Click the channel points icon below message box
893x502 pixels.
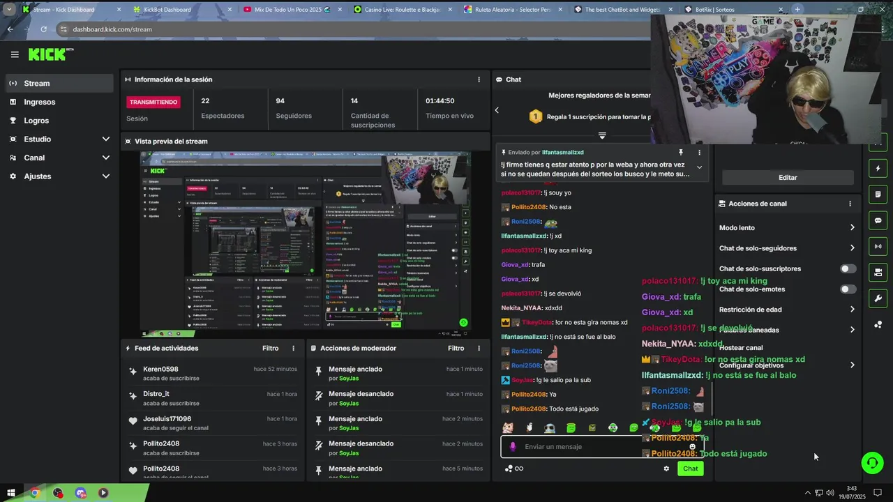tap(509, 469)
